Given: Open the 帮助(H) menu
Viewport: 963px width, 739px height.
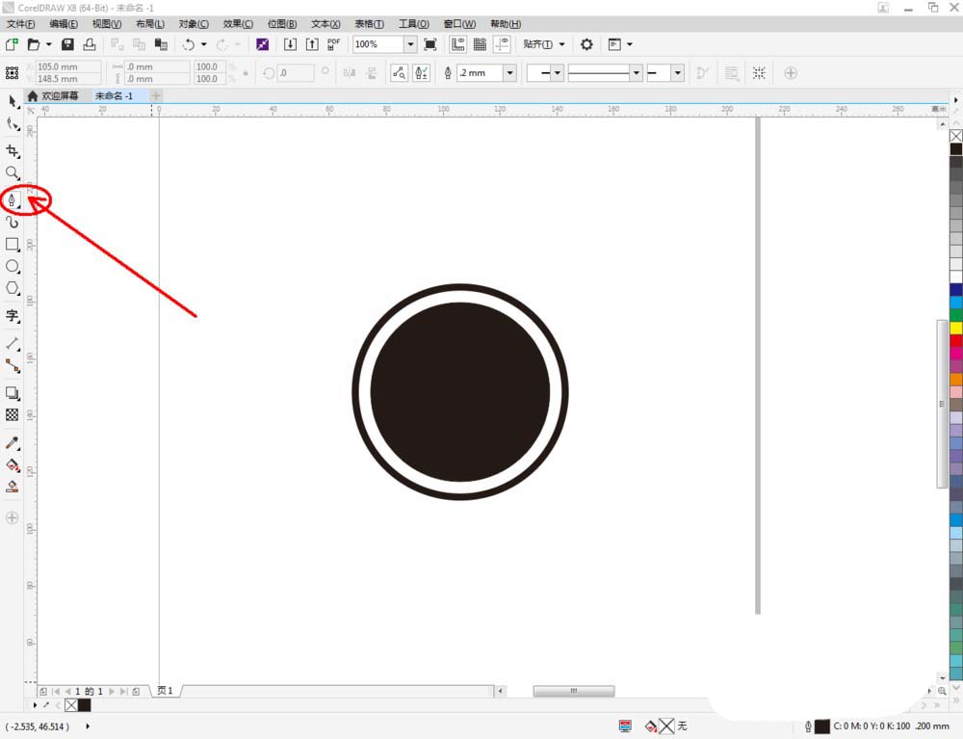Looking at the screenshot, I should pos(506,24).
